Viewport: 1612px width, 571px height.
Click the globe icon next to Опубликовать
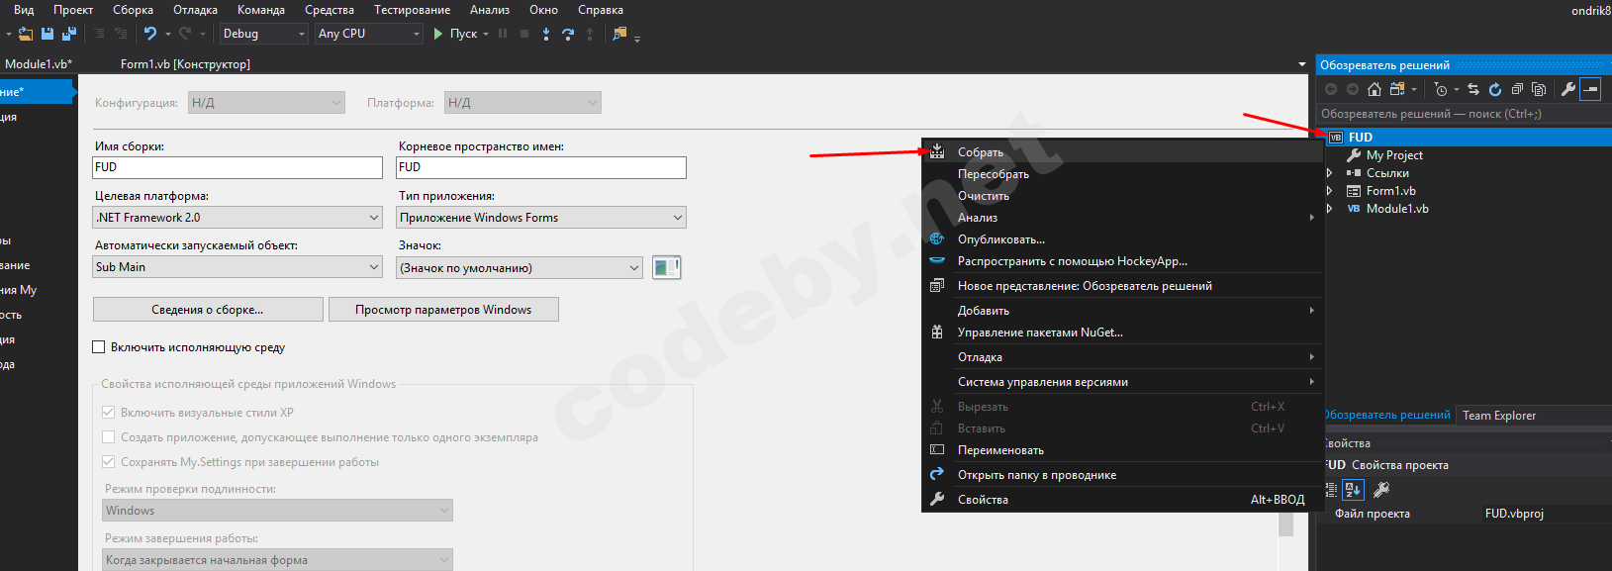(x=937, y=238)
